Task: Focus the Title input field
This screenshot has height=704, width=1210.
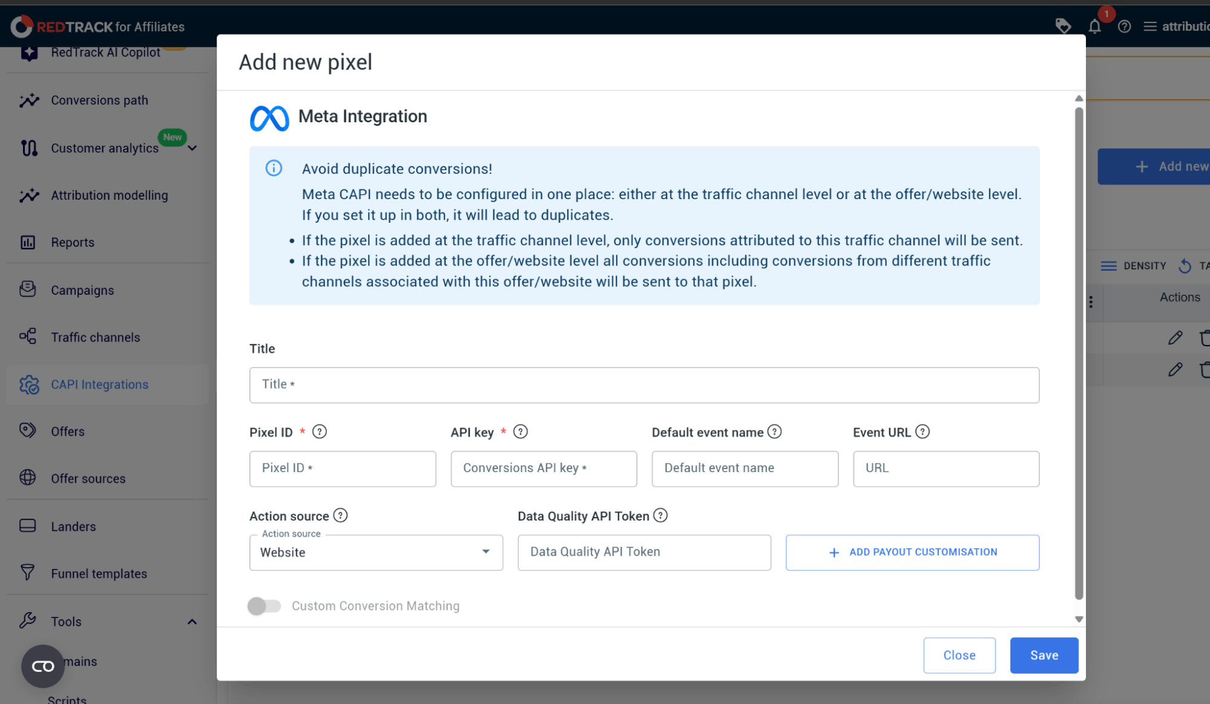Action: (644, 385)
